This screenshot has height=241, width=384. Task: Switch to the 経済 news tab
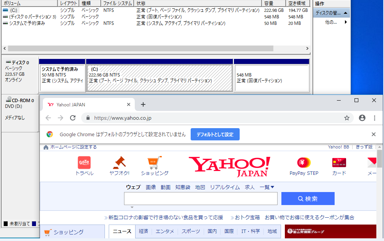click(144, 231)
